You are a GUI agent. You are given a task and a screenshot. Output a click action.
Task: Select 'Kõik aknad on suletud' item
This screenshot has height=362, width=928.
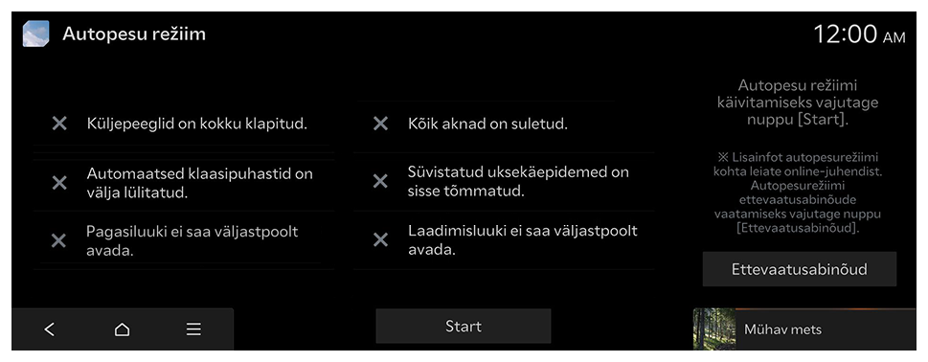504,124
